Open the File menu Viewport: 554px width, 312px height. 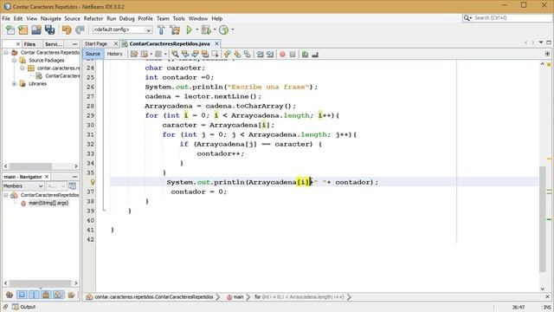[x=6, y=18]
